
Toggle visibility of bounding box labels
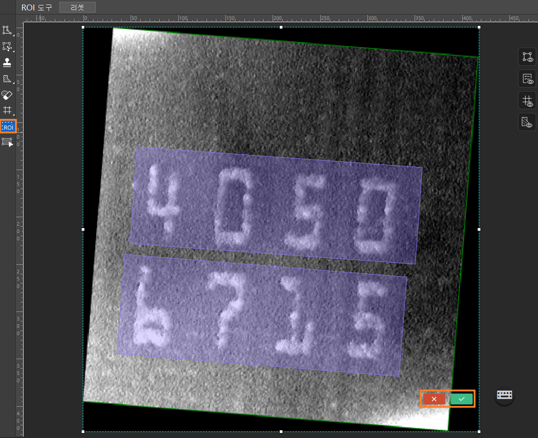coord(527,57)
